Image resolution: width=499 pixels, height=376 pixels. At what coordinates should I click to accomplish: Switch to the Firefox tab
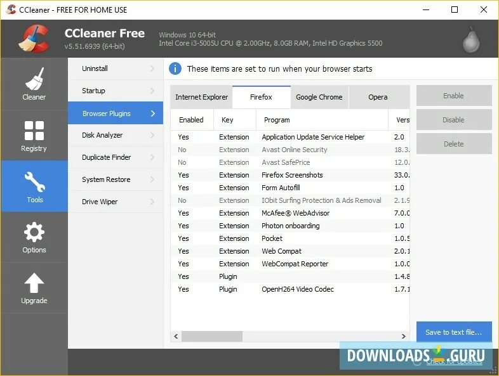pyautogui.click(x=262, y=97)
